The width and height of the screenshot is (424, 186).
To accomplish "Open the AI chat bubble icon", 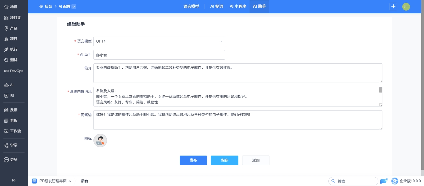I will (384, 181).
